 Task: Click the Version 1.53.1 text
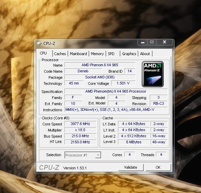coord(75,168)
